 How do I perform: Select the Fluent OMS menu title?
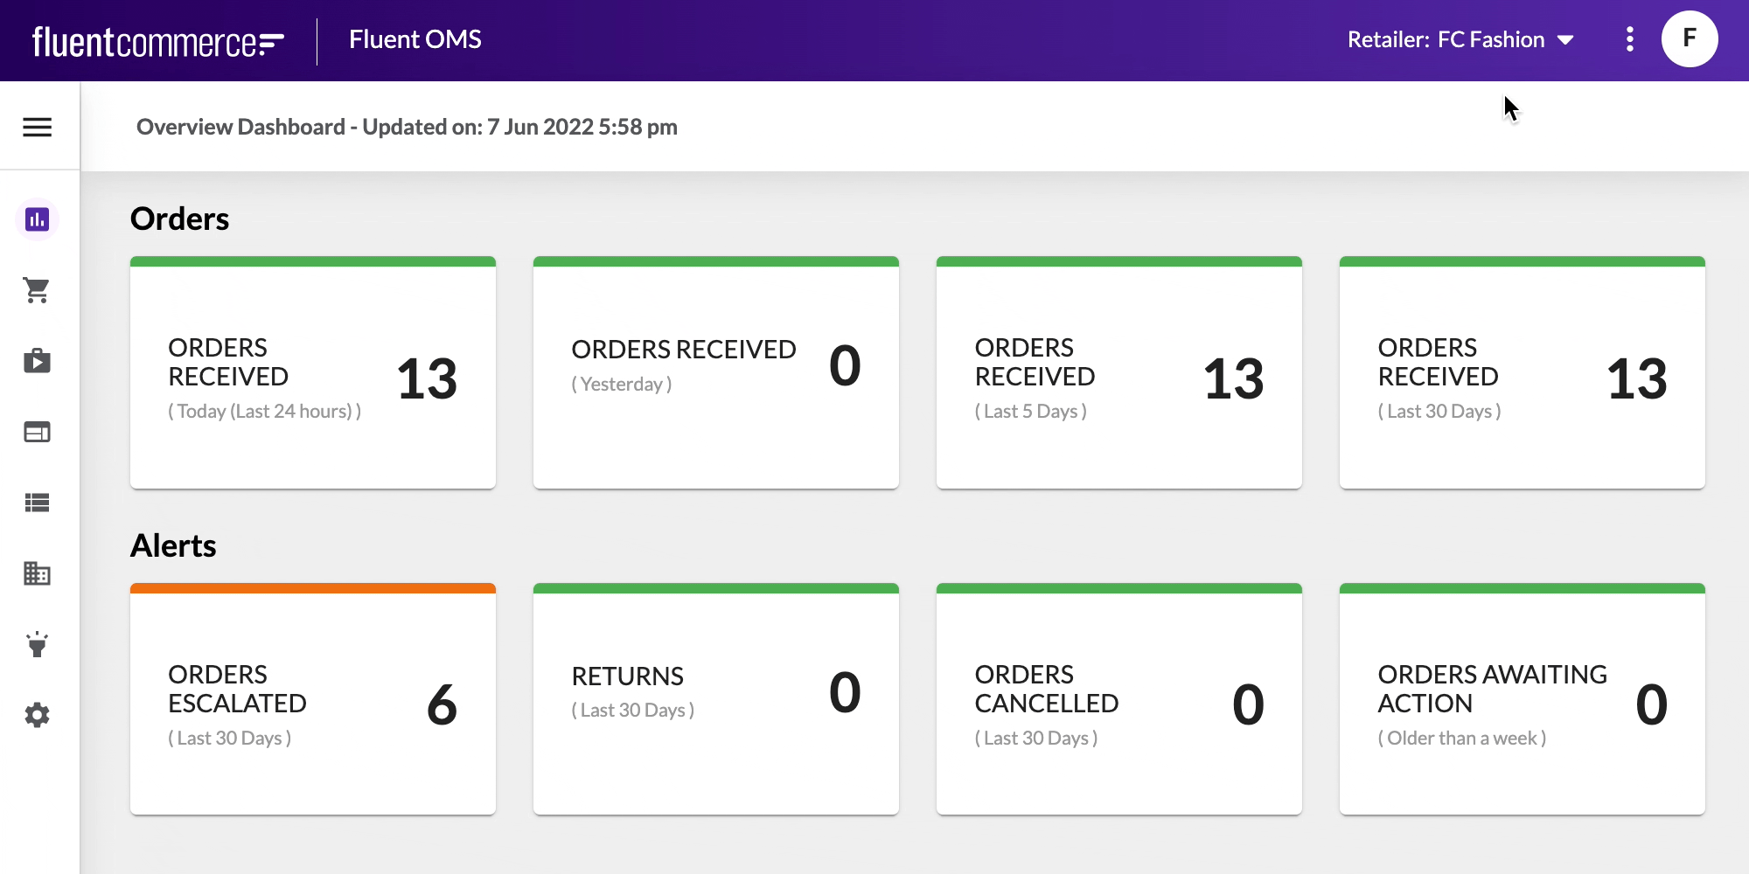click(415, 39)
